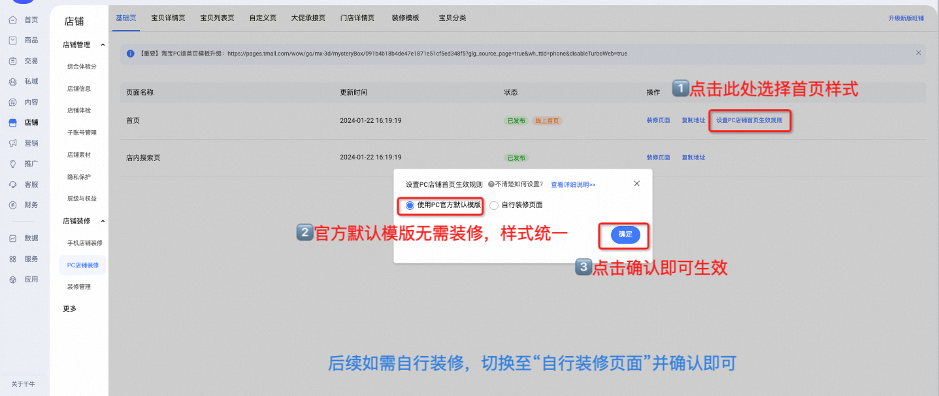Click 复制地址 for 店内搜索页 row
The height and width of the screenshot is (396, 939).
click(x=693, y=157)
